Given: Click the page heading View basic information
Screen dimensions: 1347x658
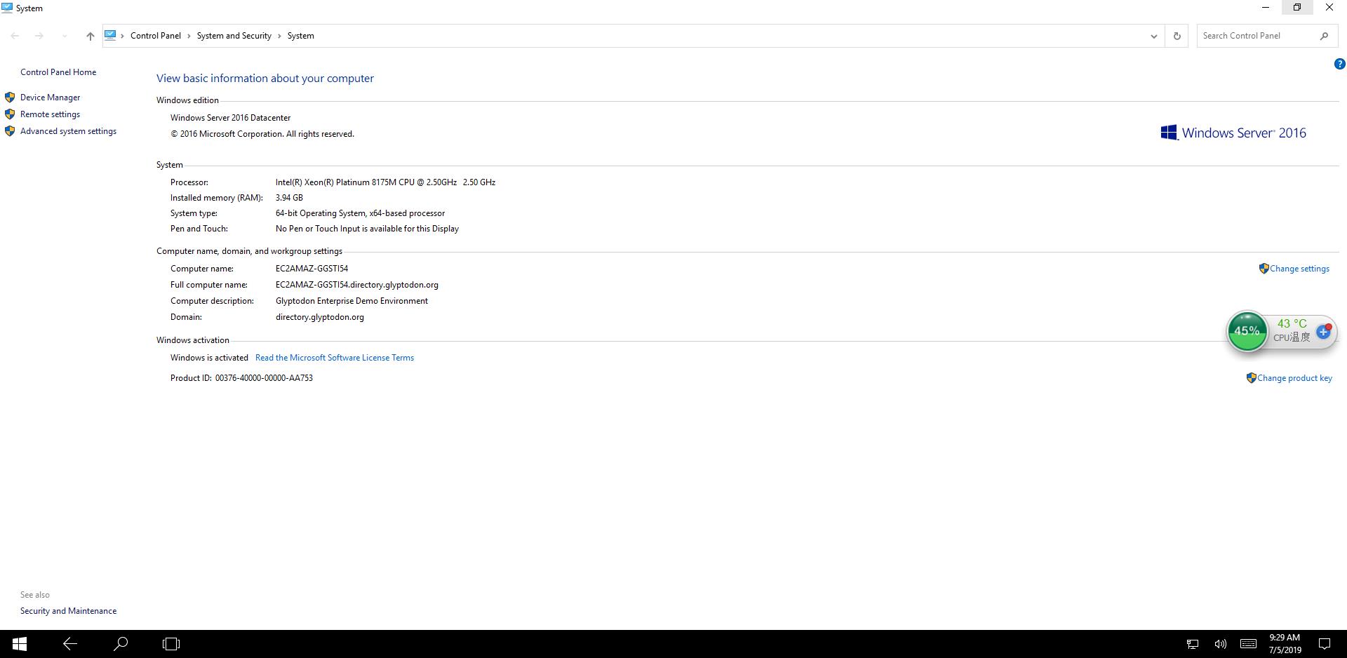Looking at the screenshot, I should (x=265, y=79).
